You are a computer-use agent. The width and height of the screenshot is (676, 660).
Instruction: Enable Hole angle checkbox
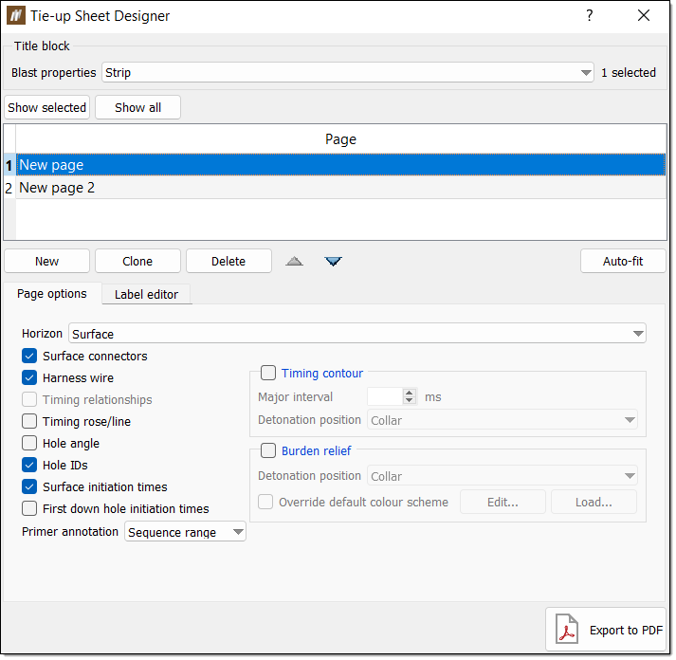29,444
